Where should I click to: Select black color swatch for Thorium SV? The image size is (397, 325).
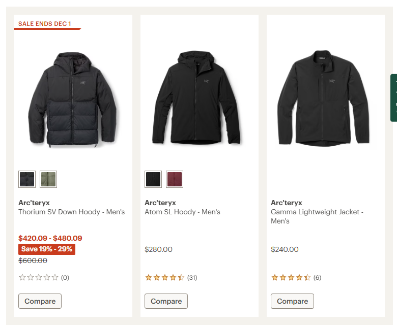27,179
